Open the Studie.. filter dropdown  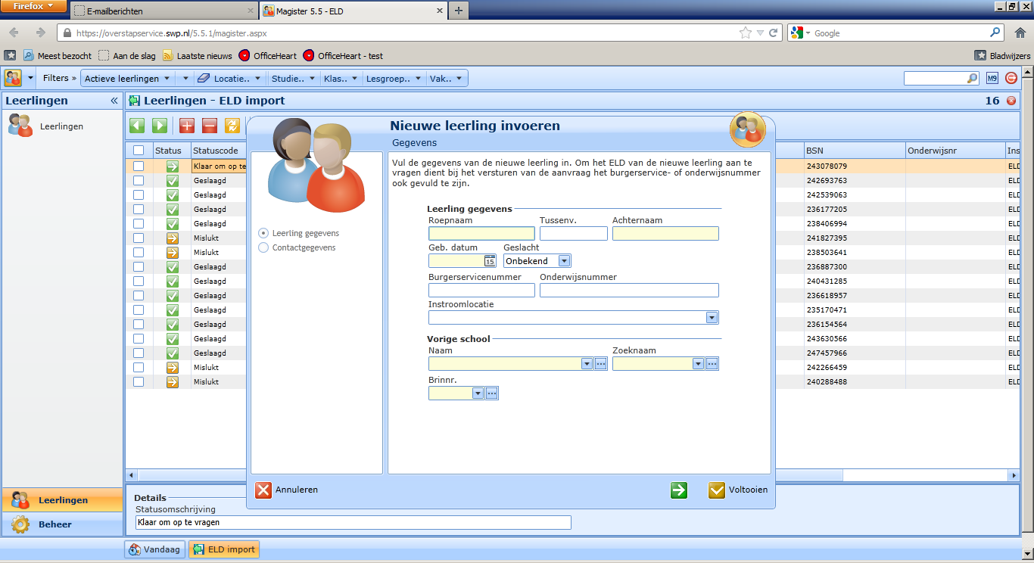(294, 78)
